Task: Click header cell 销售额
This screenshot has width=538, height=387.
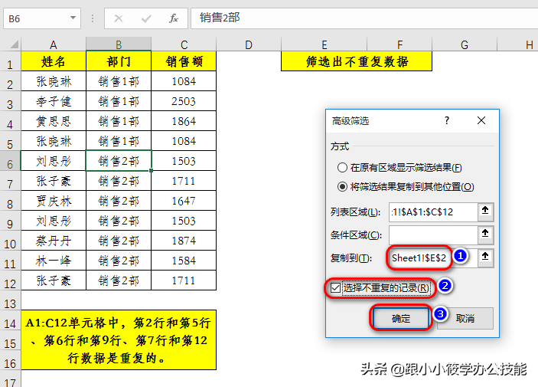Action: [184, 61]
